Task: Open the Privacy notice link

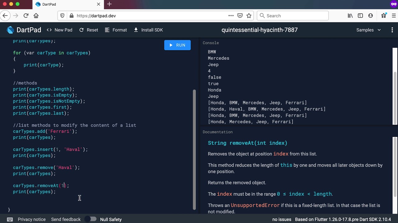Action: [x=32, y=219]
